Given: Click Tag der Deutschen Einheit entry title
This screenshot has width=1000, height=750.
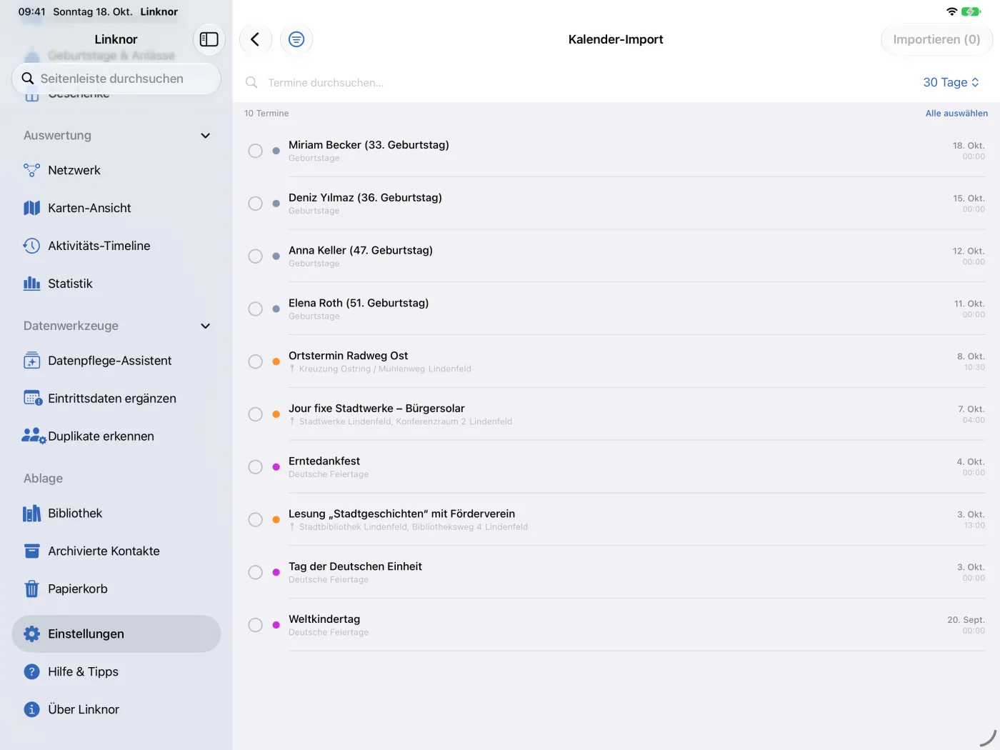Looking at the screenshot, I should click(x=355, y=566).
